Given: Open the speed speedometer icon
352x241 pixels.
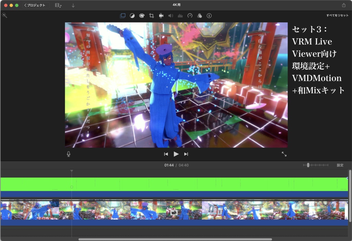Looking at the screenshot, I should pyautogui.click(x=190, y=15).
